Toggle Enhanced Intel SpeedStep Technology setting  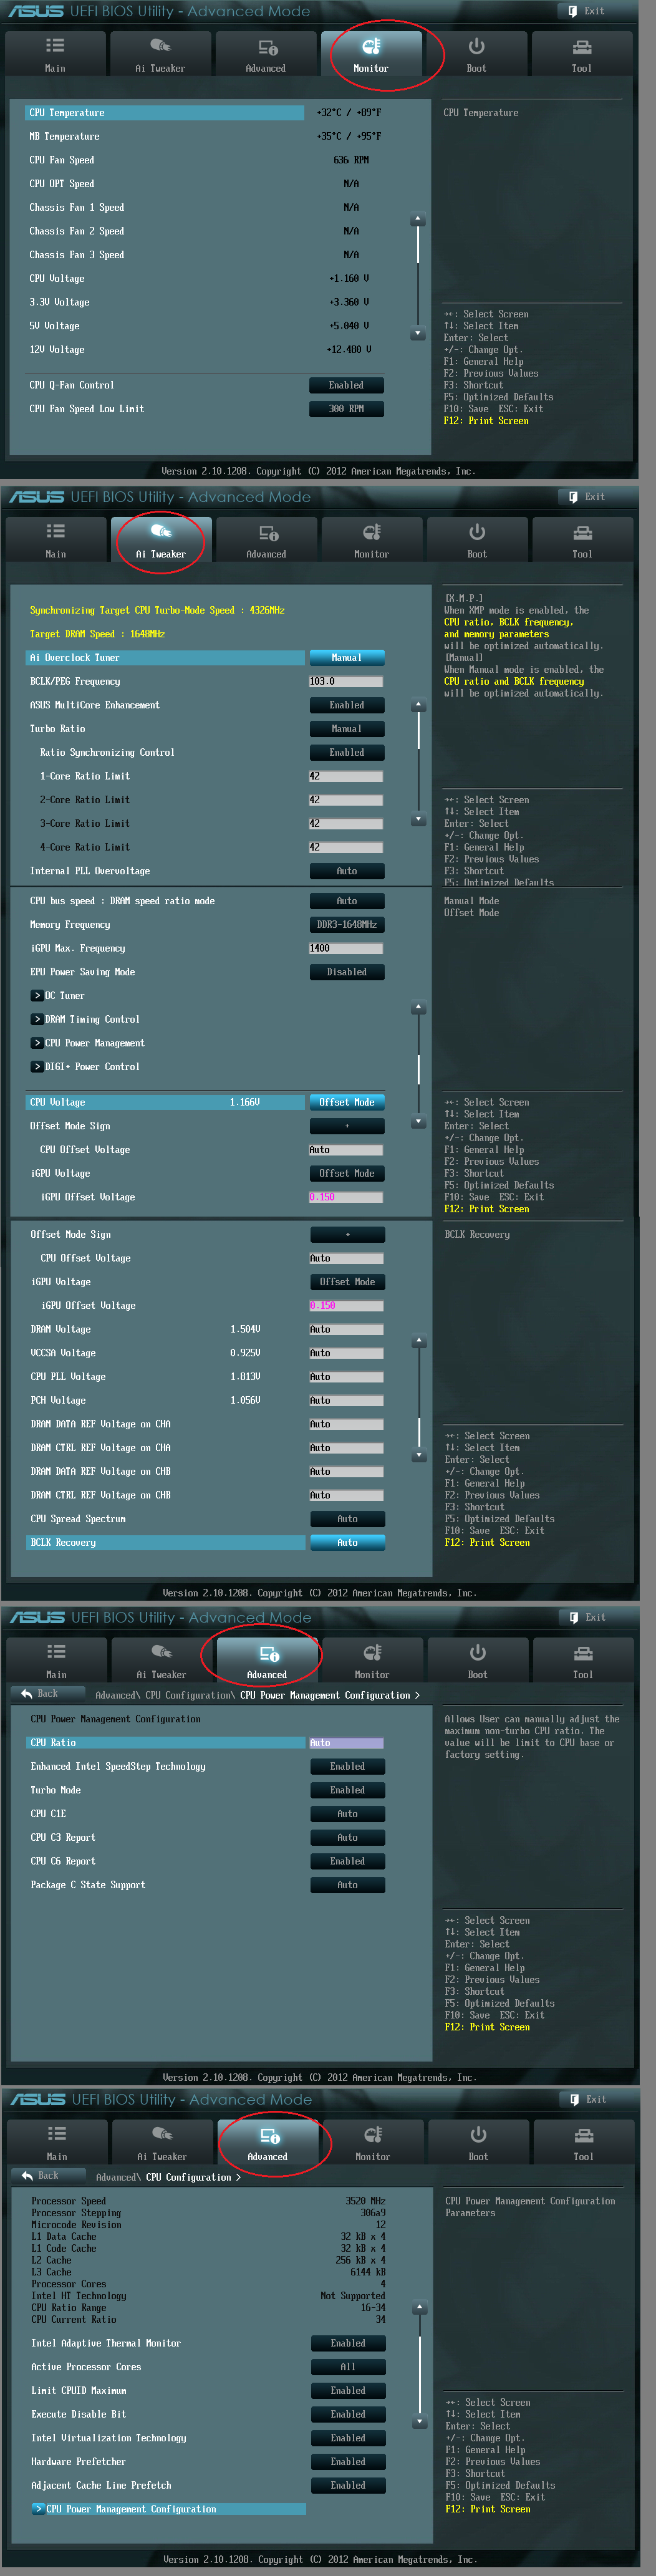[347, 1766]
